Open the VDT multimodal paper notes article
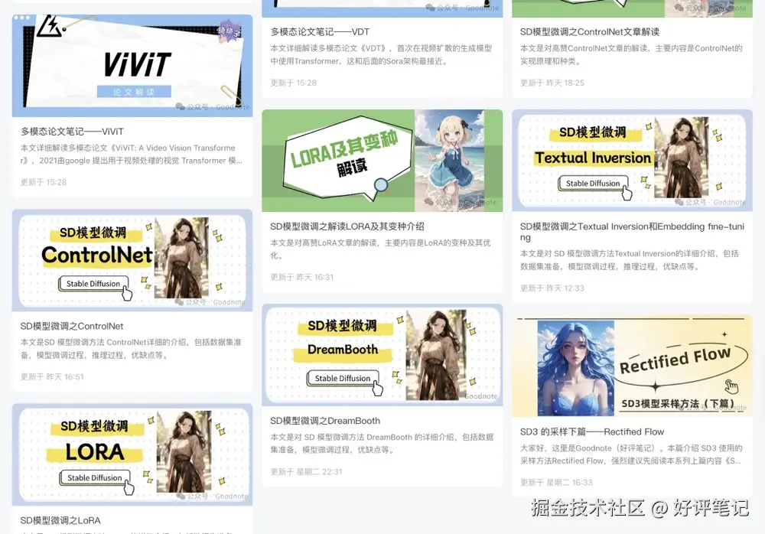The height and width of the screenshot is (534, 765). pyautogui.click(x=321, y=32)
